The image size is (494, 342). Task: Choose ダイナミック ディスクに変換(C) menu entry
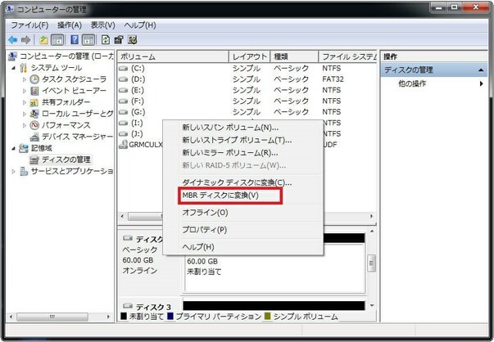[x=243, y=182]
